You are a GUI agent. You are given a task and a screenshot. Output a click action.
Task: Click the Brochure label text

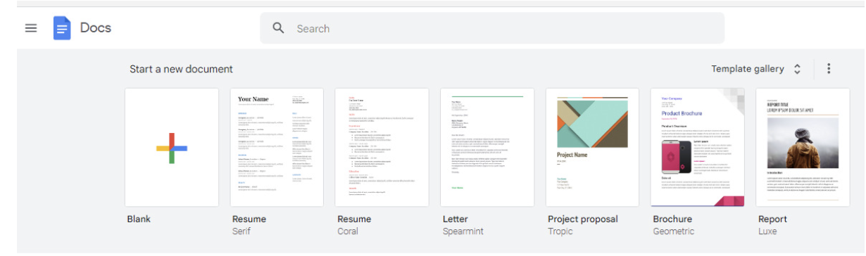click(x=672, y=219)
